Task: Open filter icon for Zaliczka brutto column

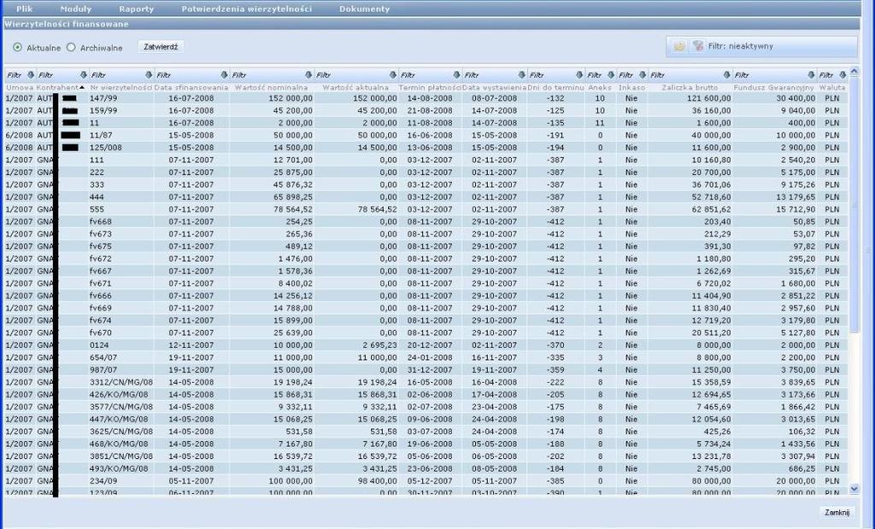Action: click(x=726, y=74)
